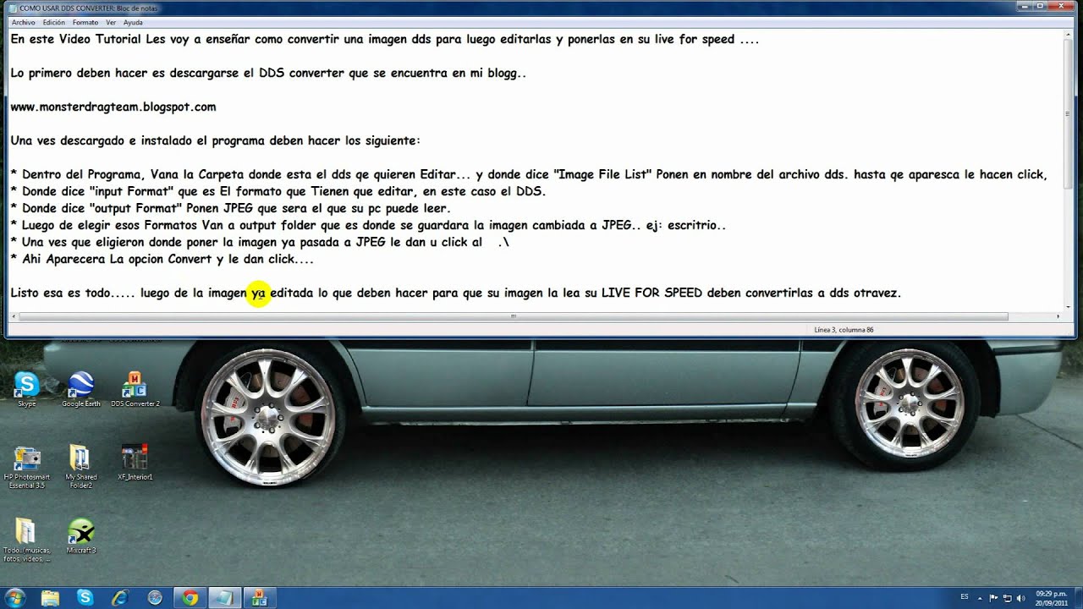Click on www.monsterdragteam.blogspot.com text line
The image size is (1083, 609).
point(113,107)
